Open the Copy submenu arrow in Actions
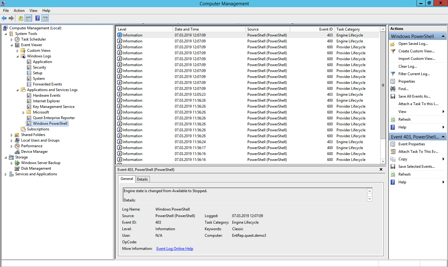This screenshot has height=267, width=448. (443, 159)
